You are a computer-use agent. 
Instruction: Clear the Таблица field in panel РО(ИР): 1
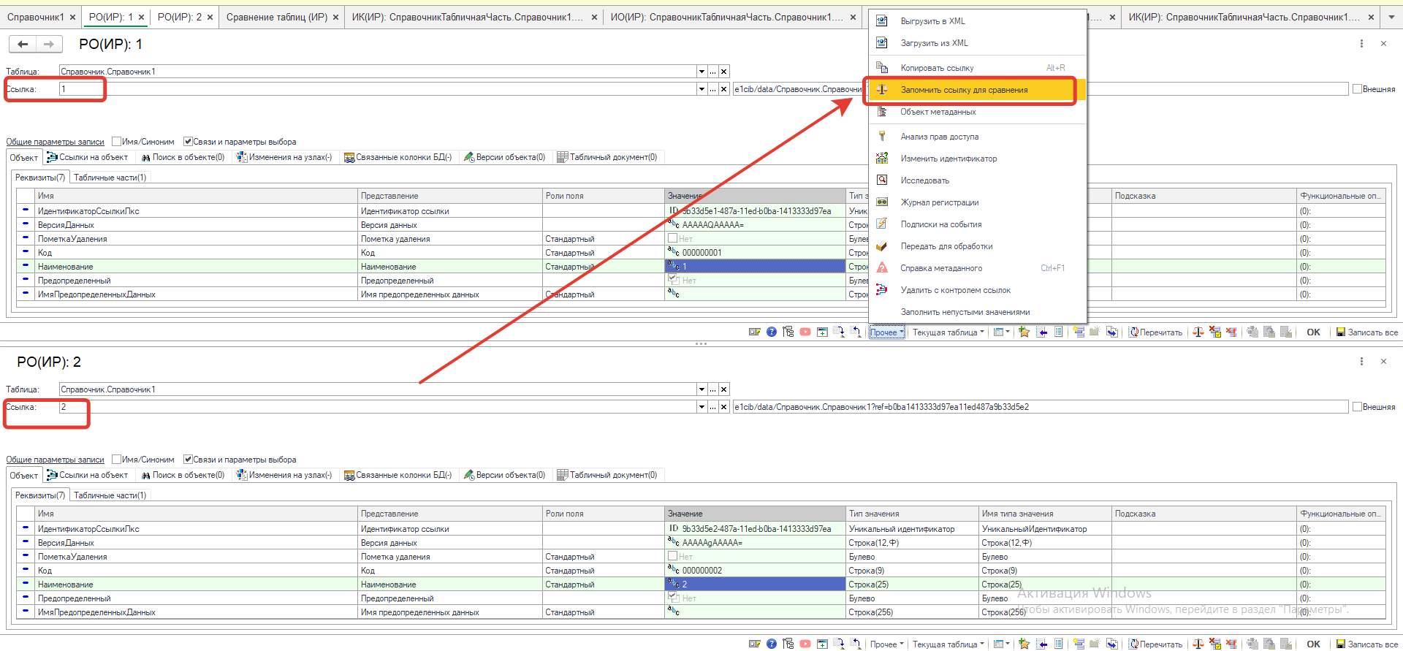click(x=724, y=72)
